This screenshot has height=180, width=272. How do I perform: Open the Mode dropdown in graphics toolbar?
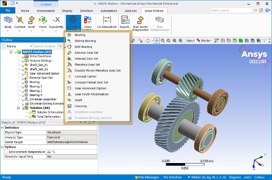(x=206, y=41)
